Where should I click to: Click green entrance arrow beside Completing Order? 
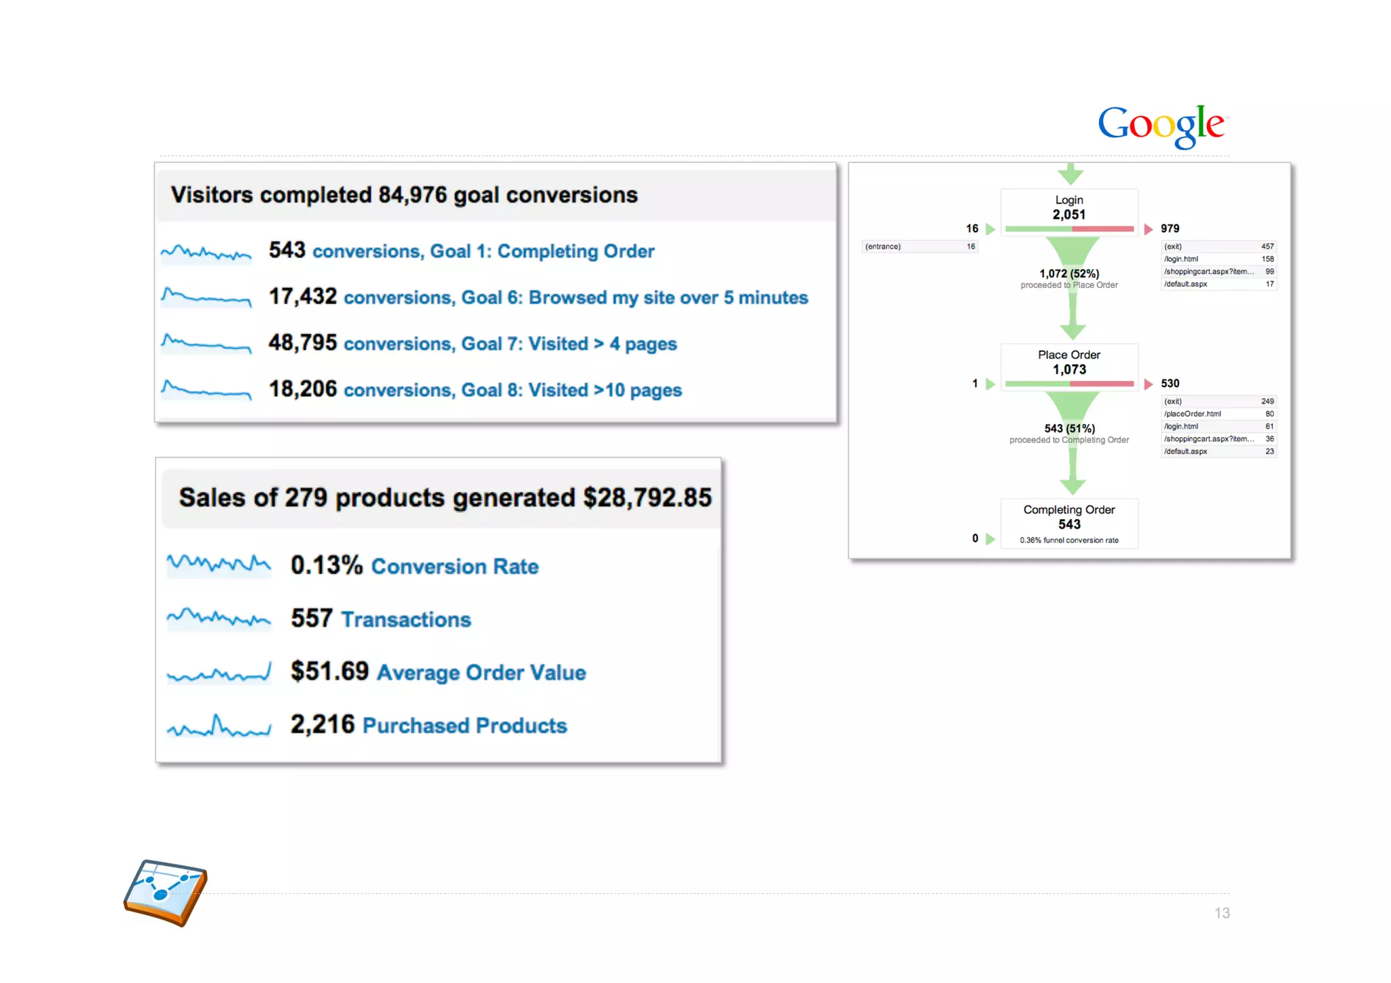click(990, 539)
